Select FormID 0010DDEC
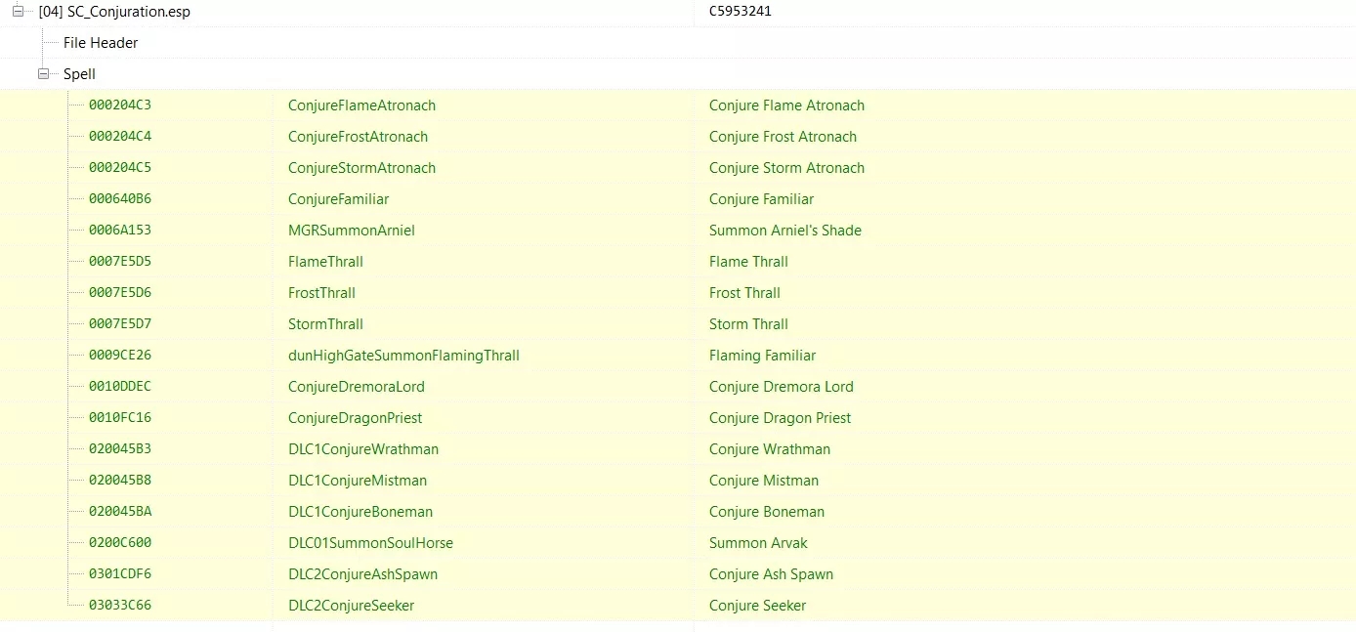The width and height of the screenshot is (1356, 632). [120, 387]
